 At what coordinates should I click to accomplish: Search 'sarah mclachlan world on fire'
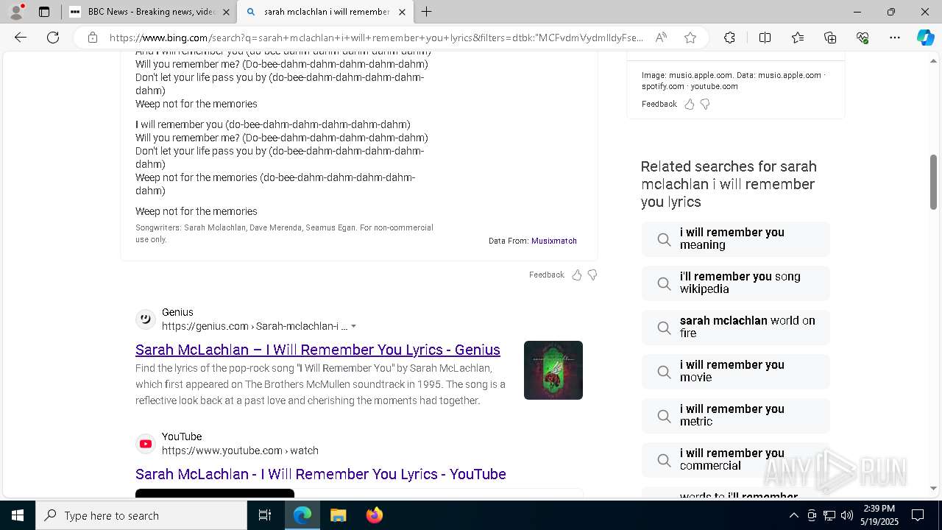(x=736, y=327)
